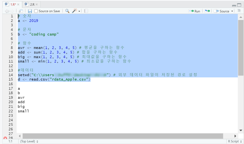
Task: Toggle the Source on Save checkbox
Action: point(36,11)
